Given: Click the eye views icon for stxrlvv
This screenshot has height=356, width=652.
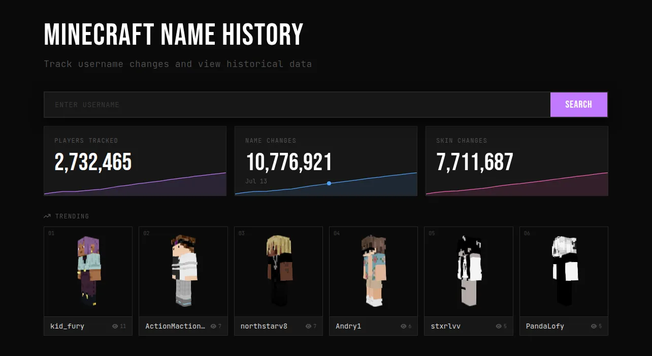Looking at the screenshot, I should pyautogui.click(x=499, y=327).
